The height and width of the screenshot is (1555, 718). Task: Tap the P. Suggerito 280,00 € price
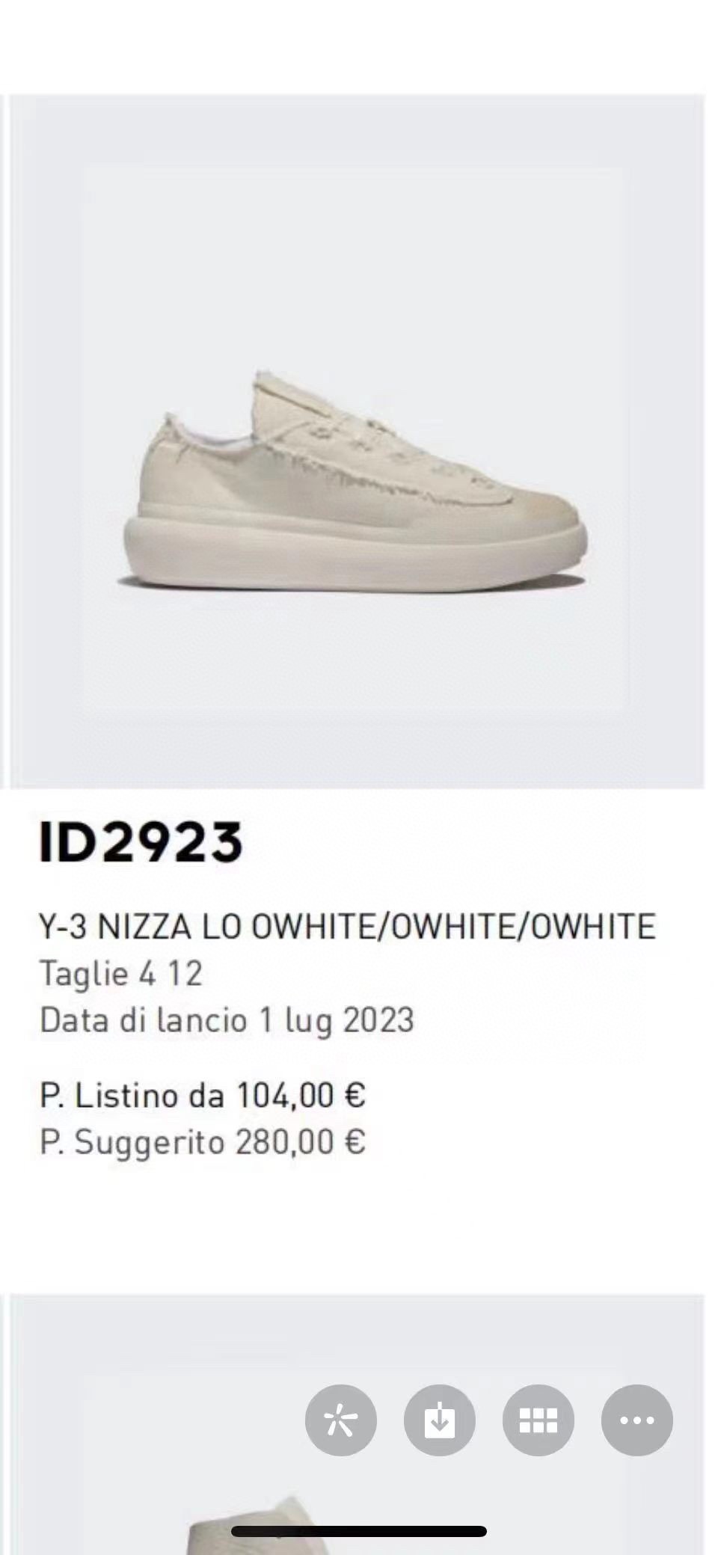pos(203,1142)
